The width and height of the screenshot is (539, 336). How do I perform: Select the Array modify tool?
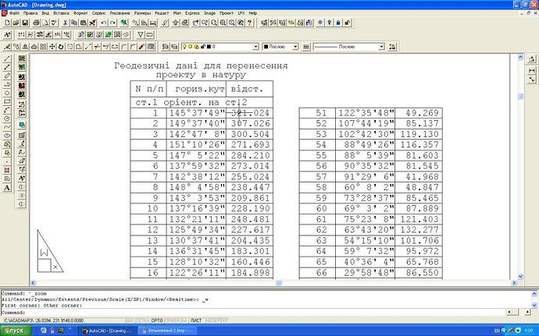(43, 46)
